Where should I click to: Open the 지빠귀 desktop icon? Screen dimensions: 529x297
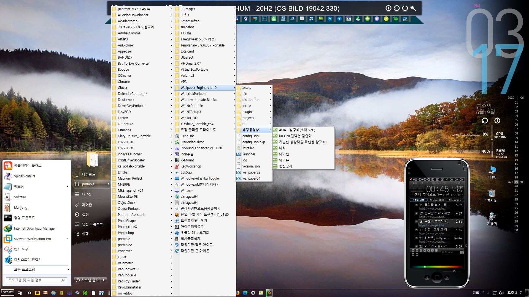pyautogui.click(x=492, y=219)
